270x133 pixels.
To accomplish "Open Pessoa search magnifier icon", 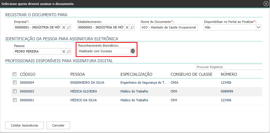I will 69,51.
